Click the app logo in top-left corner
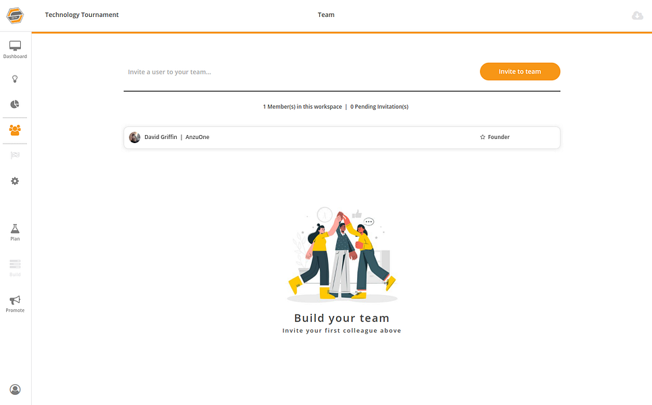 coord(15,16)
